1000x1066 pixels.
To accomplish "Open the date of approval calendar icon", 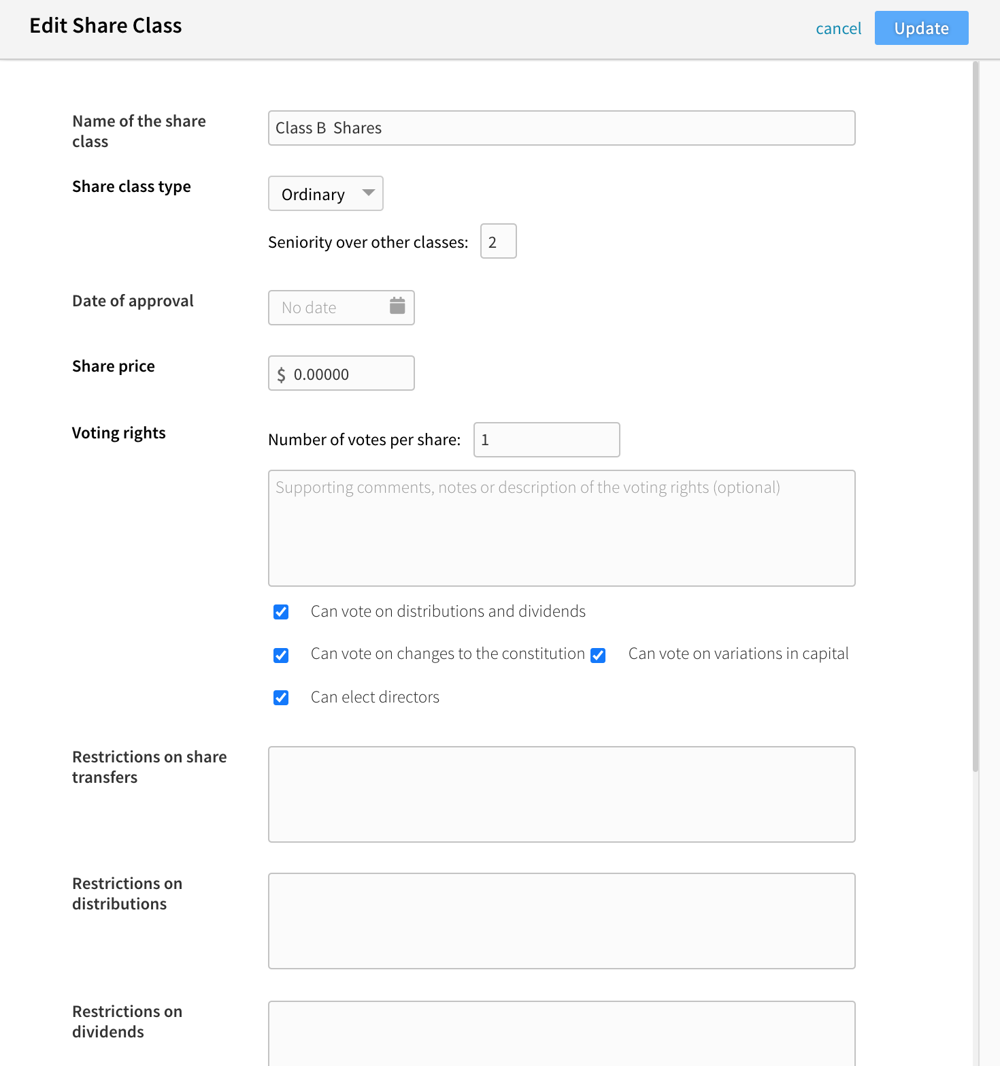I will click(397, 306).
